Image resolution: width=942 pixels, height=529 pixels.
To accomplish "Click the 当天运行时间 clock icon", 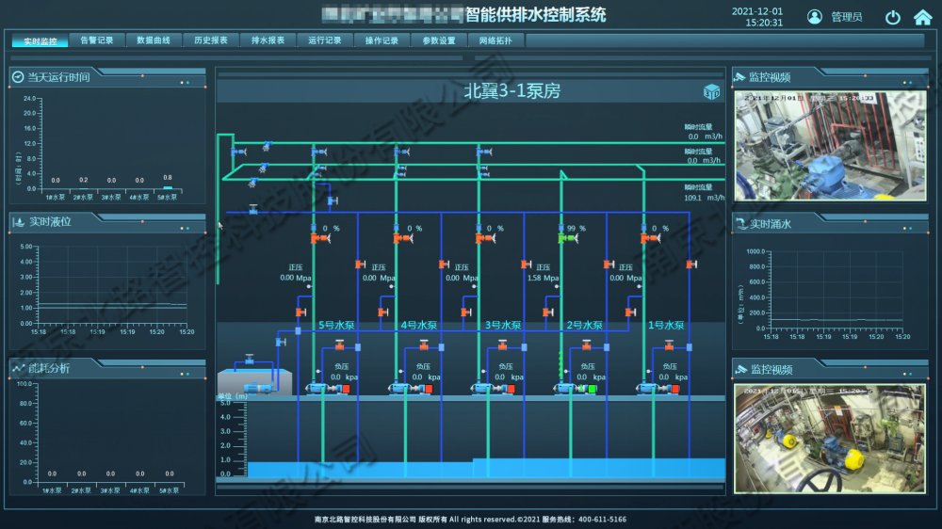I will coord(18,75).
